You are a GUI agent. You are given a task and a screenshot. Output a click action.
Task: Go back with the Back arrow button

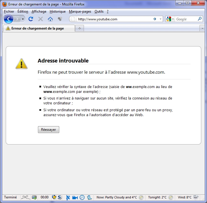click(x=8, y=19)
